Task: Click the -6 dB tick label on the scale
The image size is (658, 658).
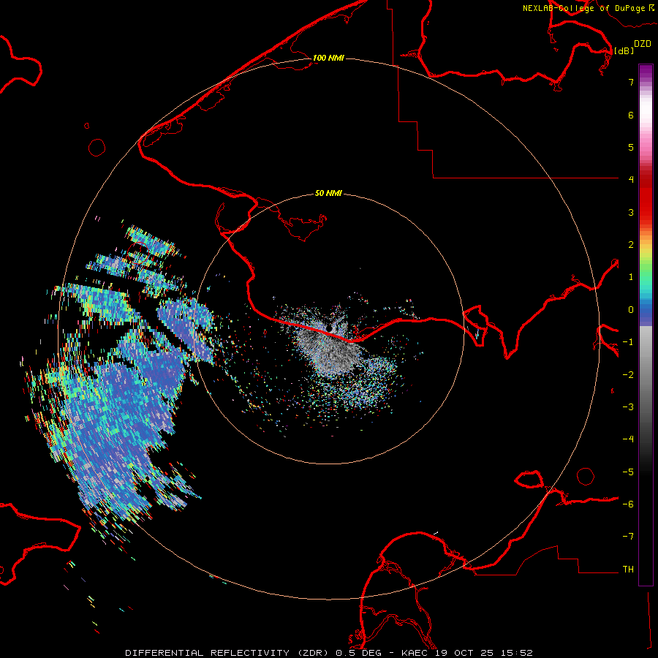Action: click(x=628, y=504)
